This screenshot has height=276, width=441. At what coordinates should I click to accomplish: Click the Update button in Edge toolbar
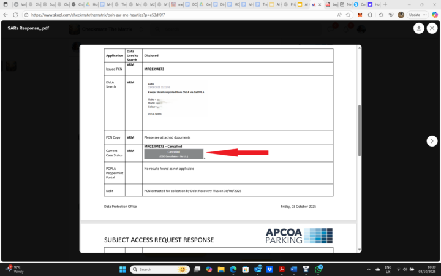point(415,15)
